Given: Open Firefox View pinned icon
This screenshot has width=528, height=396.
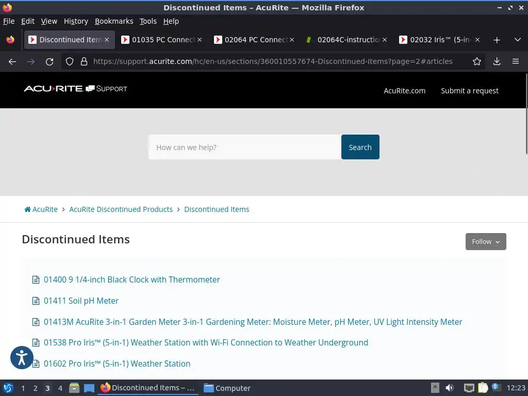Looking at the screenshot, I should click(10, 40).
